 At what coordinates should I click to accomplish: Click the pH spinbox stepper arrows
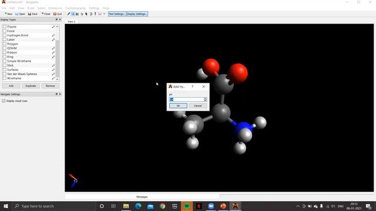click(205, 100)
